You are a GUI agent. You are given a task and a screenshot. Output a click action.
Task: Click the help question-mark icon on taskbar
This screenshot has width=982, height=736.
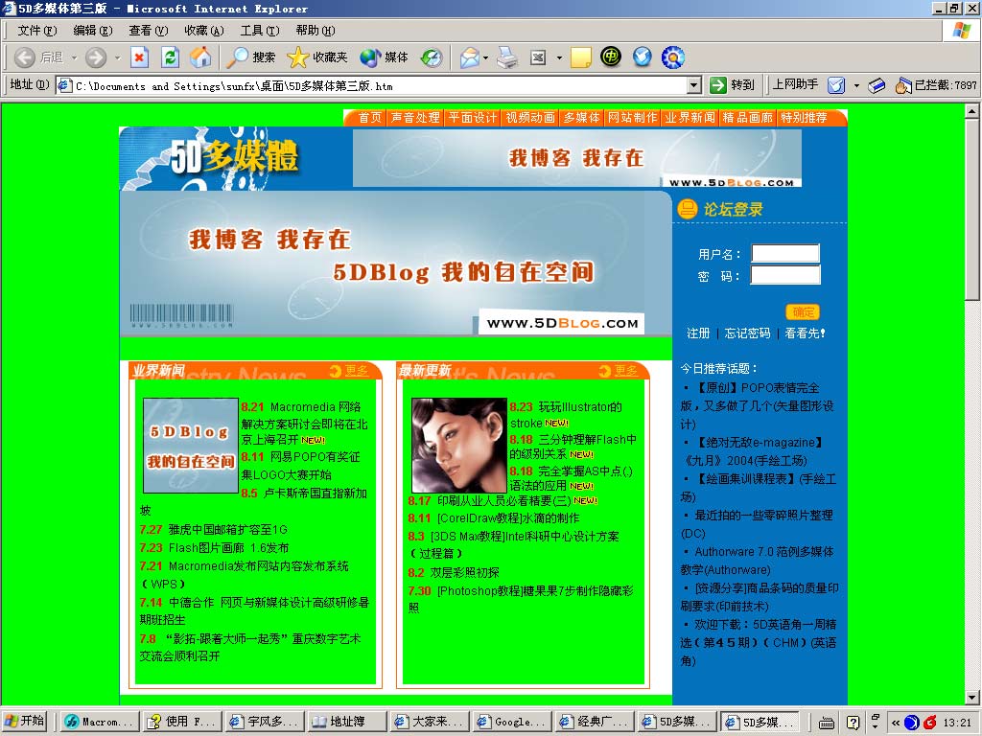click(x=853, y=723)
